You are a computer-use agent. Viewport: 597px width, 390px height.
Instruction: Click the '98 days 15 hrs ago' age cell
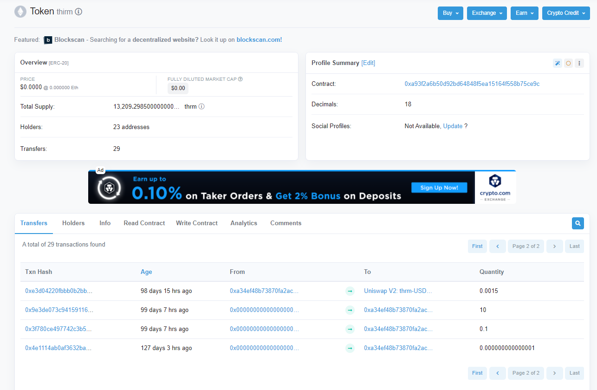(x=166, y=291)
